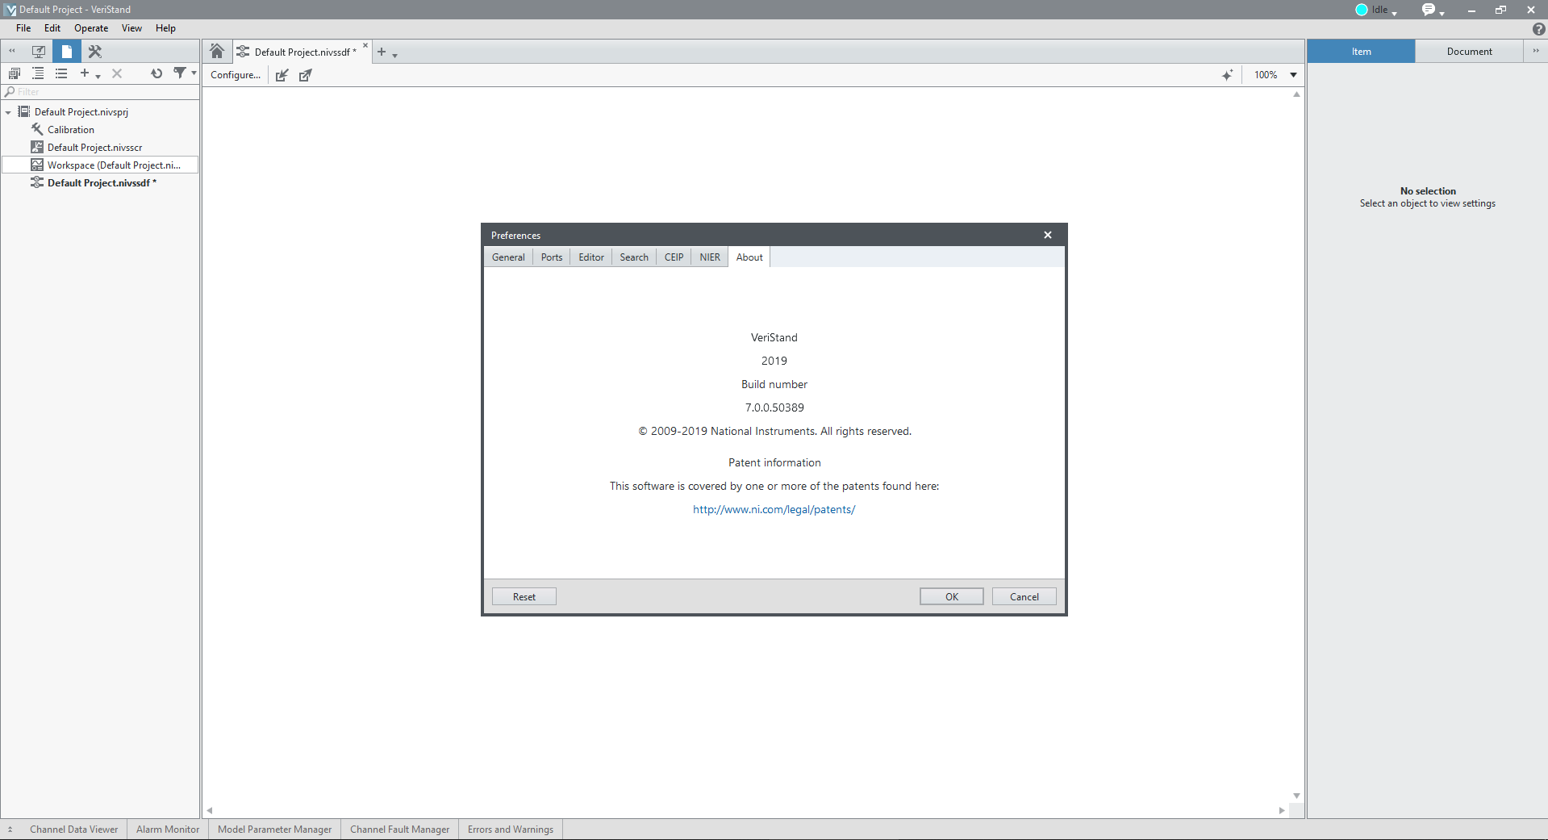The image size is (1548, 840).
Task: Select the Calibration tree item
Action: pyautogui.click(x=70, y=130)
